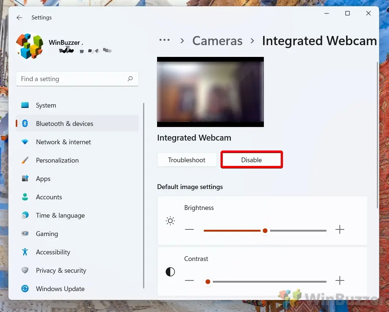The height and width of the screenshot is (312, 389).
Task: Click the Personalization paintbrush icon
Action: tap(25, 160)
